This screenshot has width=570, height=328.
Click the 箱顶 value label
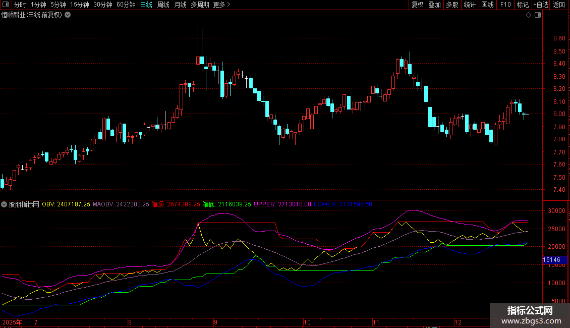pyautogui.click(x=176, y=204)
